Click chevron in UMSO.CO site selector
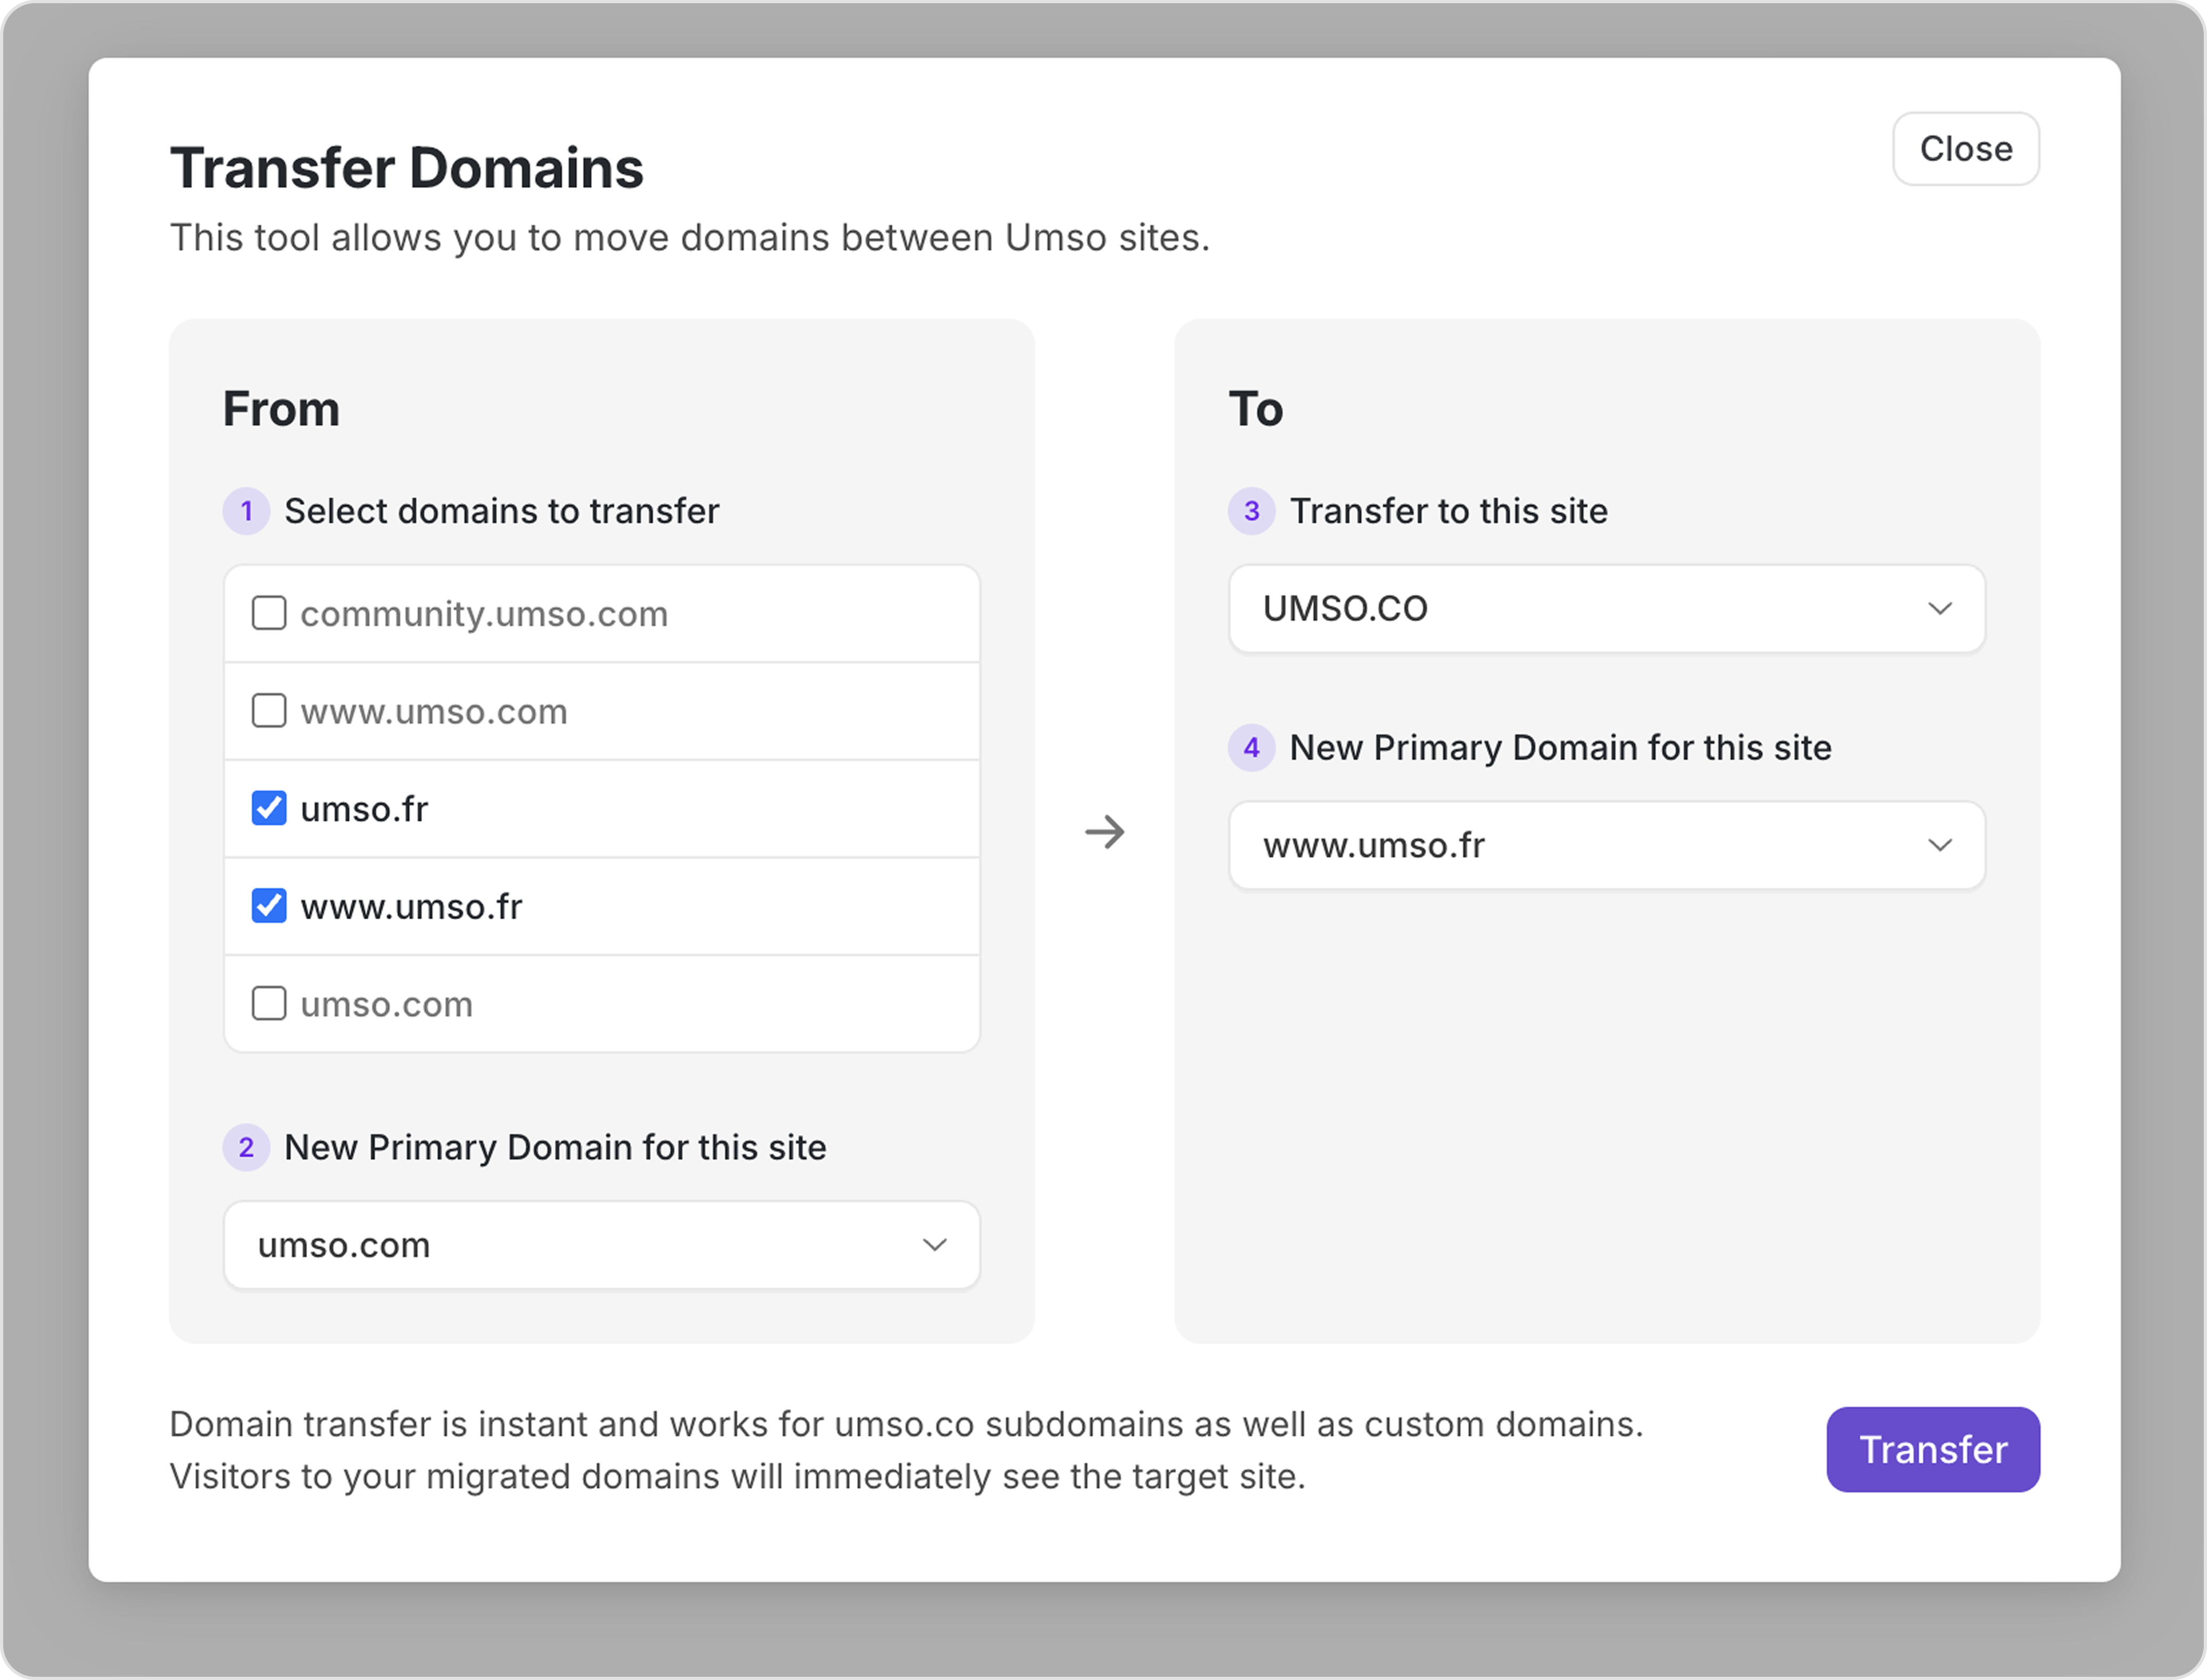The image size is (2207, 1680). 1940,609
